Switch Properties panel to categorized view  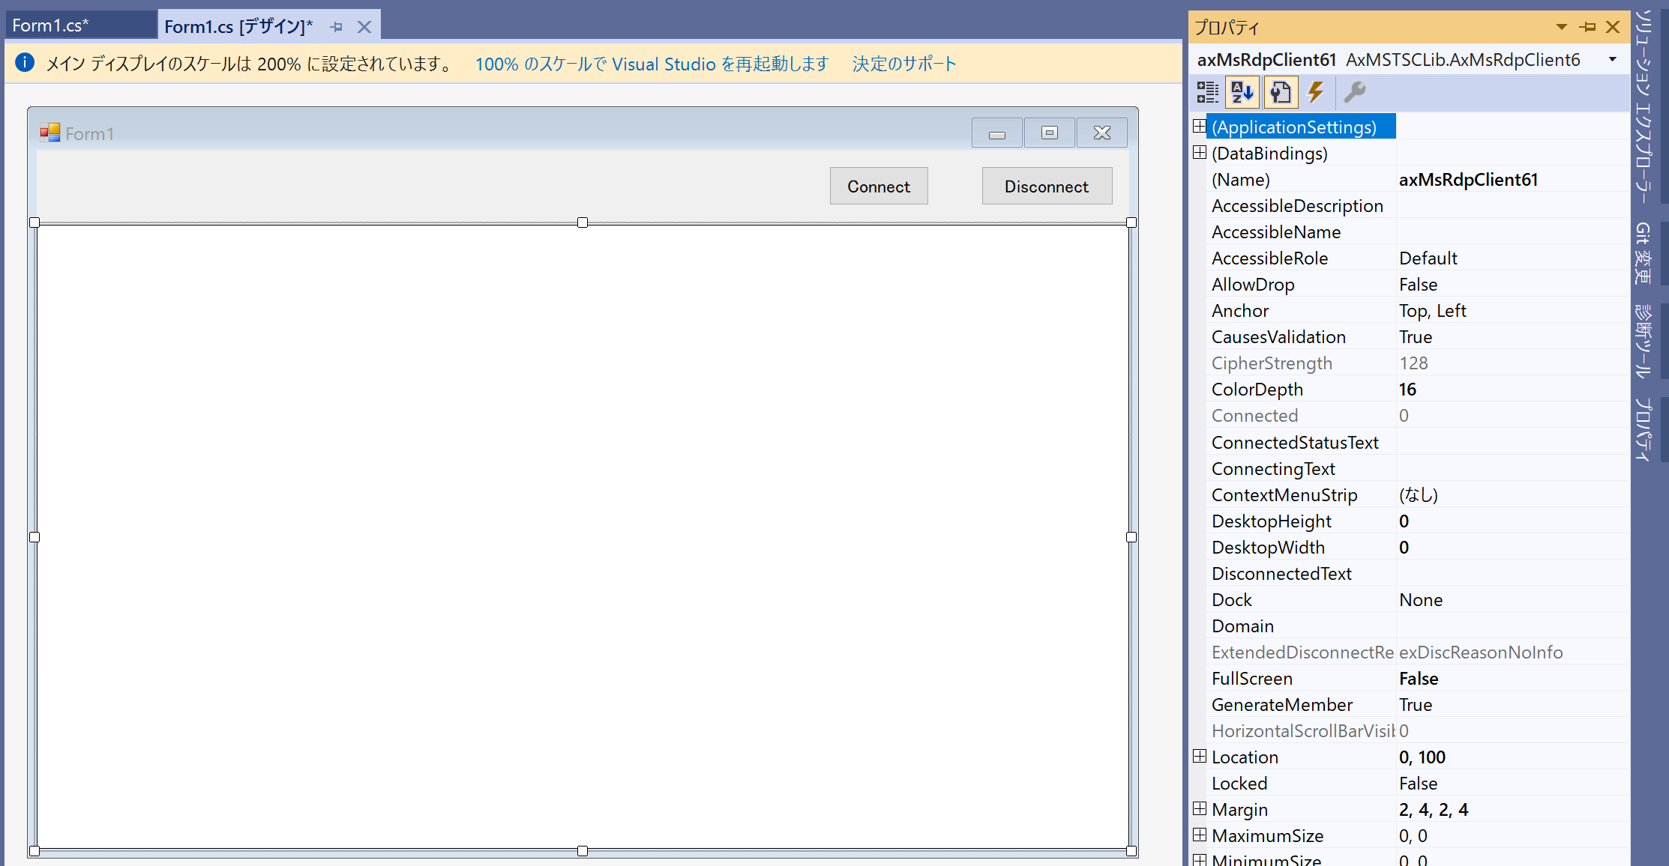coord(1207,92)
